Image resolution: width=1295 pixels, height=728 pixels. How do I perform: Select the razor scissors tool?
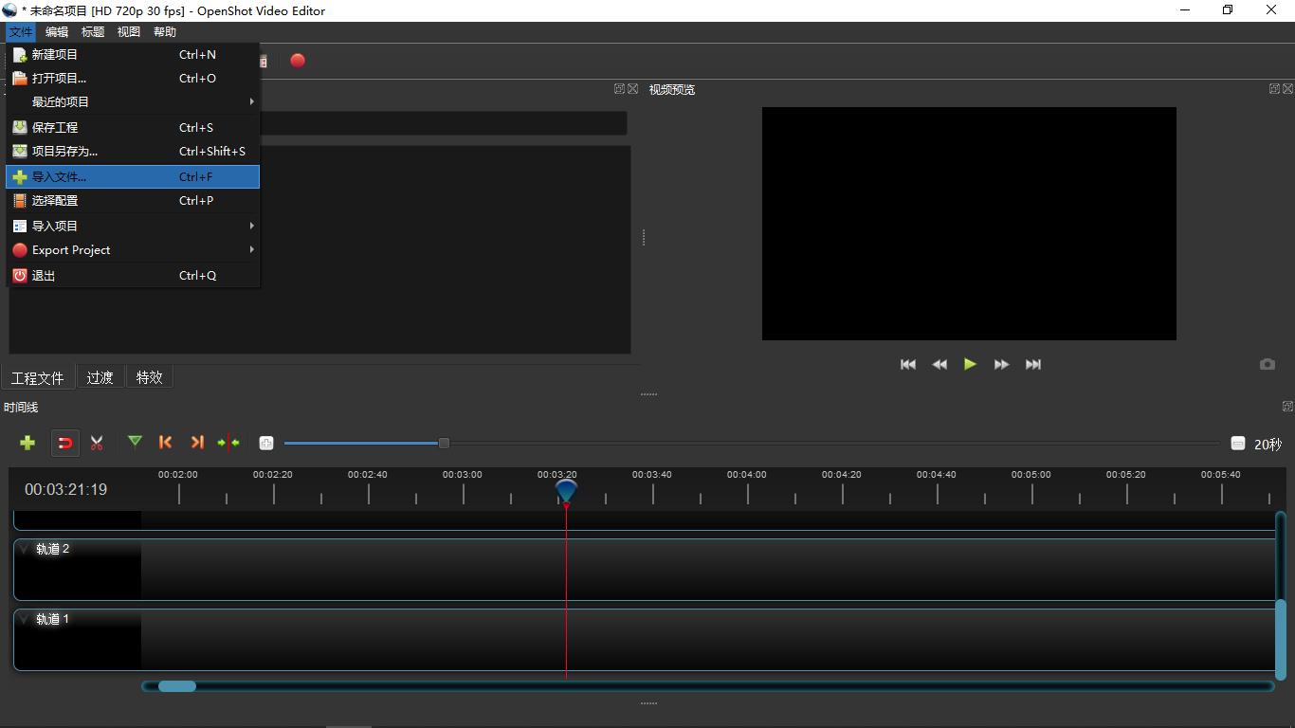97,443
